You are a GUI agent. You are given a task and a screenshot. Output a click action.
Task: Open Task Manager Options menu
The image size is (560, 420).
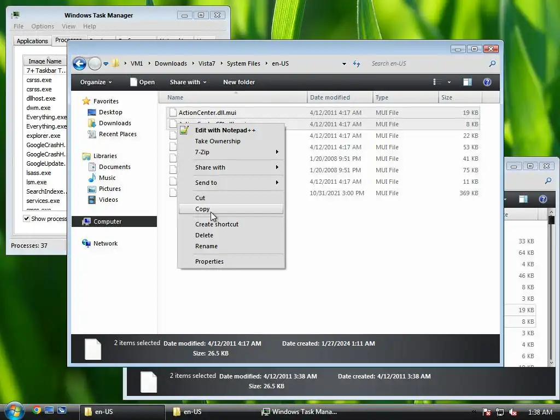pyautogui.click(x=43, y=26)
